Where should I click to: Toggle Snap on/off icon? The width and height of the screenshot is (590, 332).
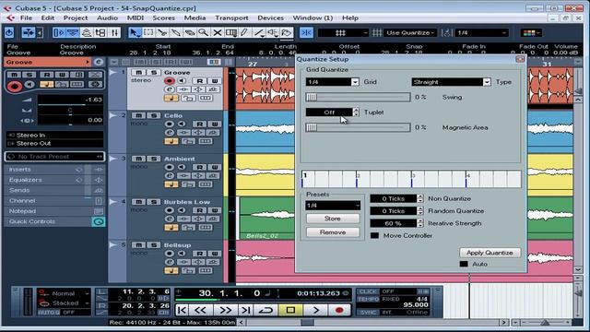pyautogui.click(x=306, y=33)
